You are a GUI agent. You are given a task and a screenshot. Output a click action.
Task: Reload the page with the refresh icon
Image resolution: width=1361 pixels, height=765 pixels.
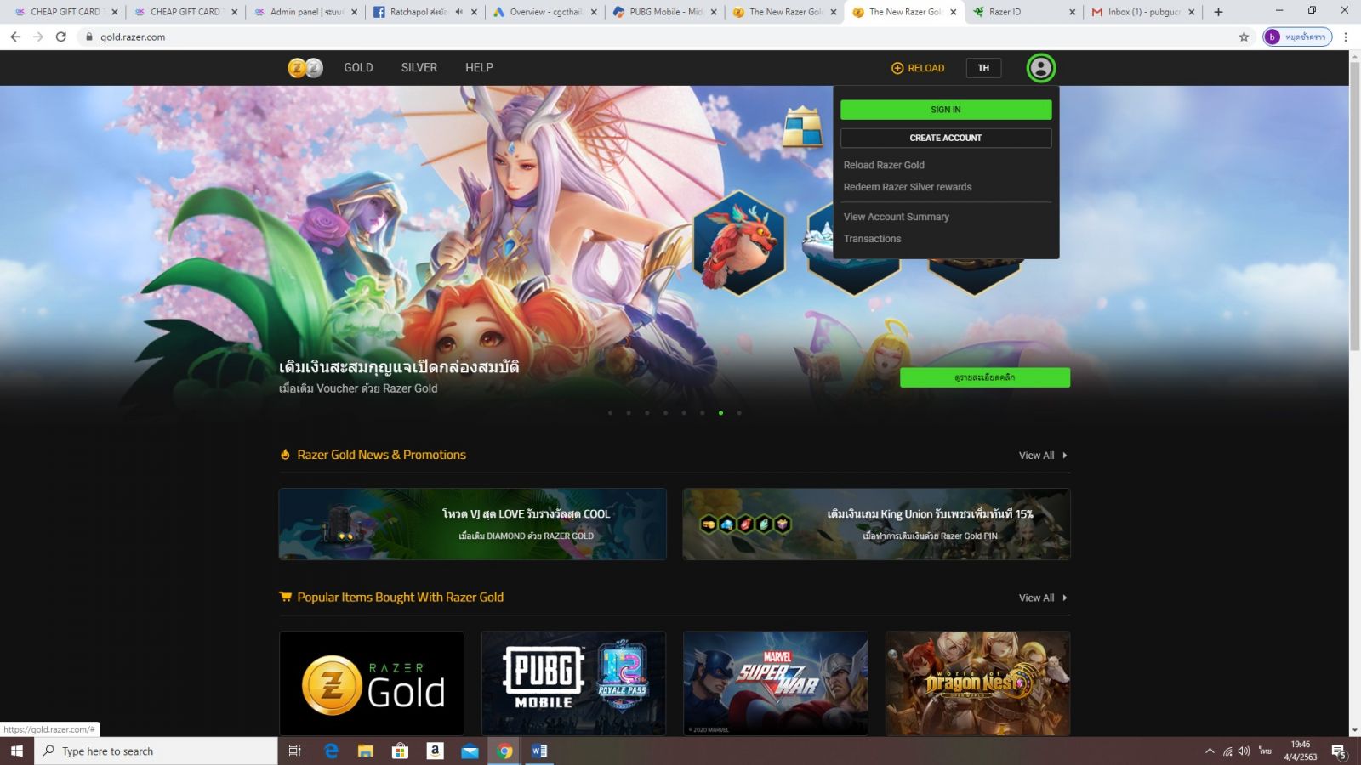(x=61, y=37)
